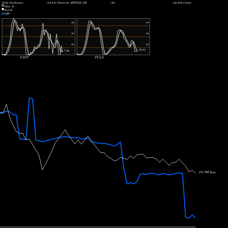Click the lowest dip of the white close line
This screenshot has width=228, height=228.
click(42, 170)
